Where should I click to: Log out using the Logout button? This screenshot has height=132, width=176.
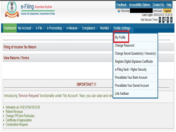167,11
